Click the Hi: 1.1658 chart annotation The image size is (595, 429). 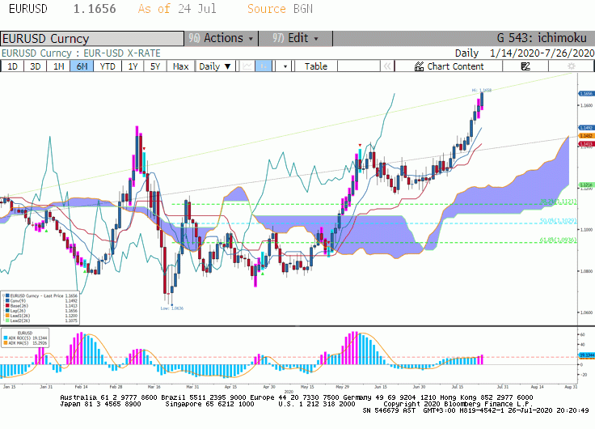tap(482, 91)
